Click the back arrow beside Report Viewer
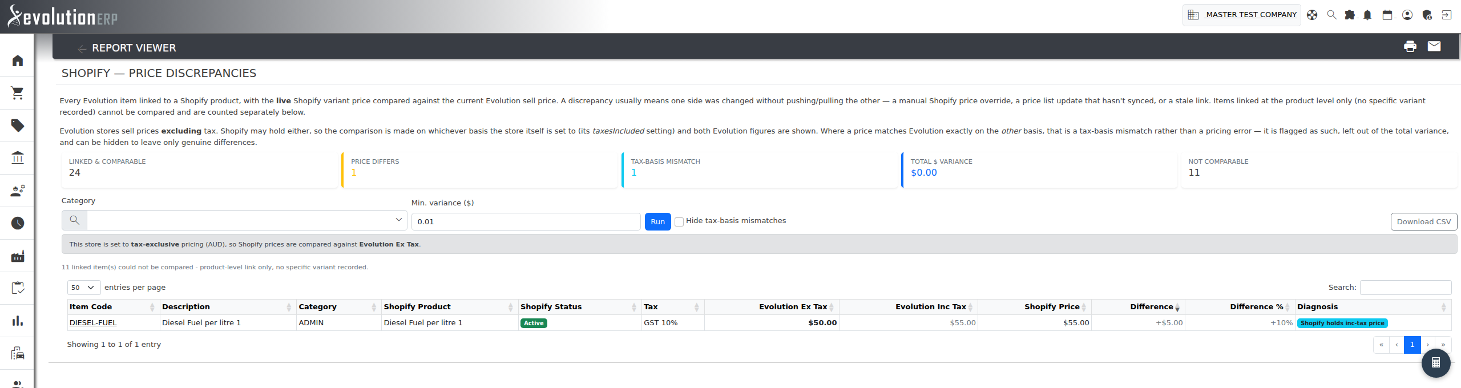This screenshot has height=388, width=1461. (82, 48)
